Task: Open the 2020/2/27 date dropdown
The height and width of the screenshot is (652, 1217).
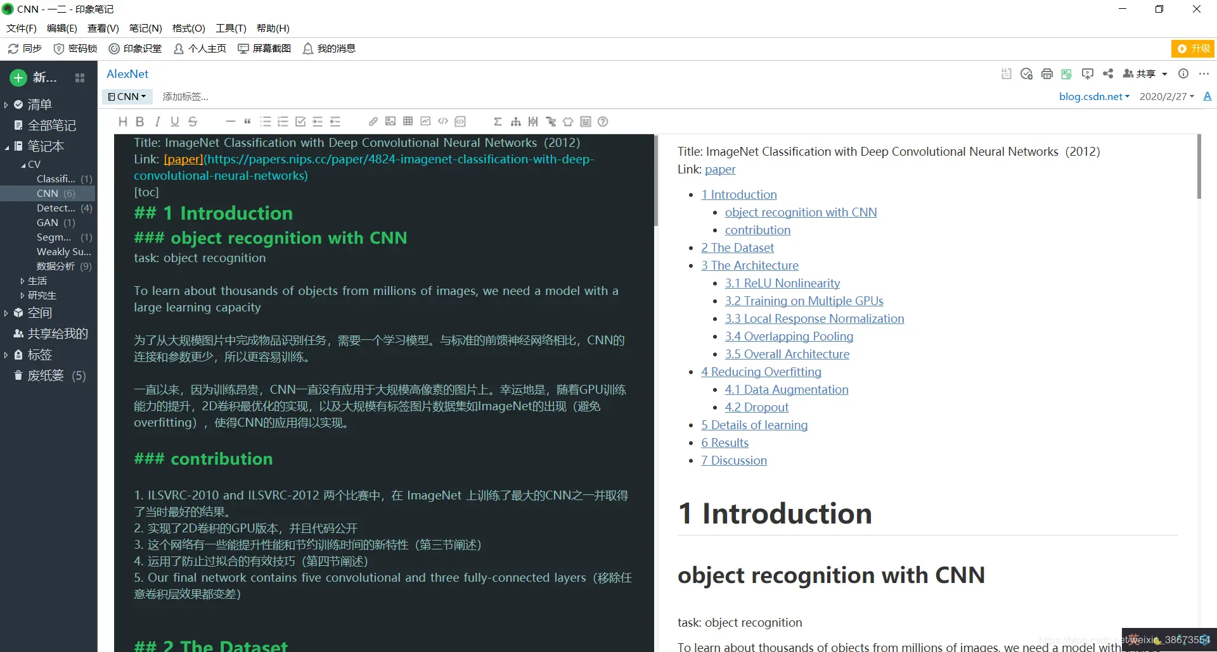Action: click(x=1166, y=96)
